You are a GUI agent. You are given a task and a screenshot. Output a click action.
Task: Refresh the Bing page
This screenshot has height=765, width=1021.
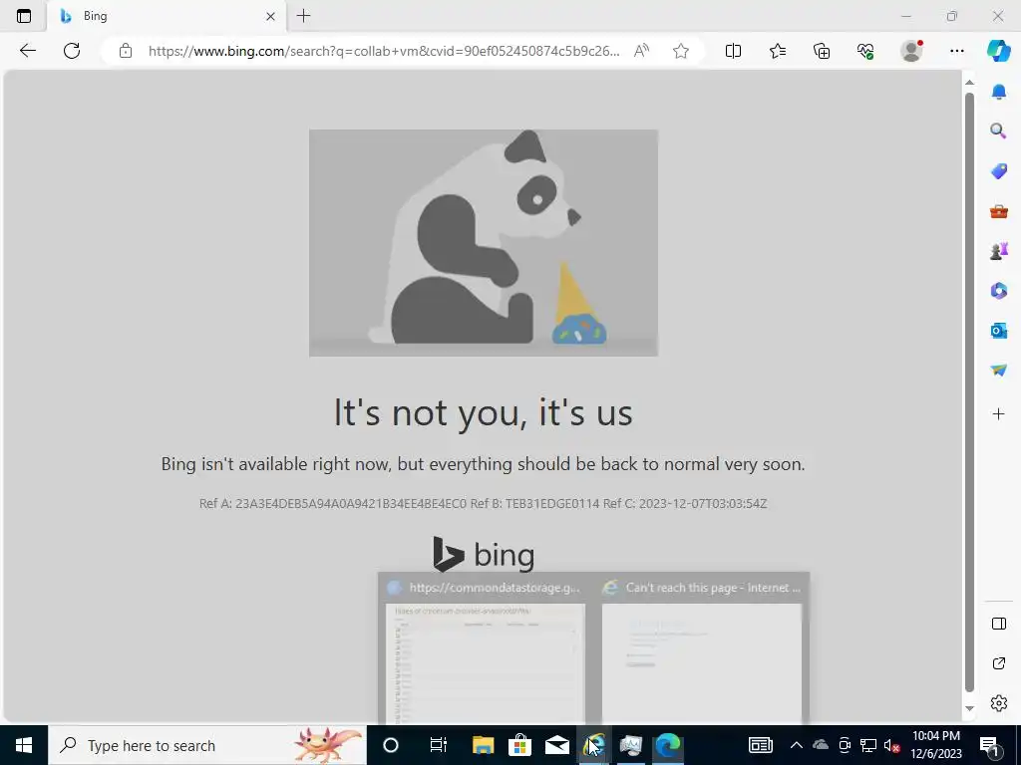[72, 51]
